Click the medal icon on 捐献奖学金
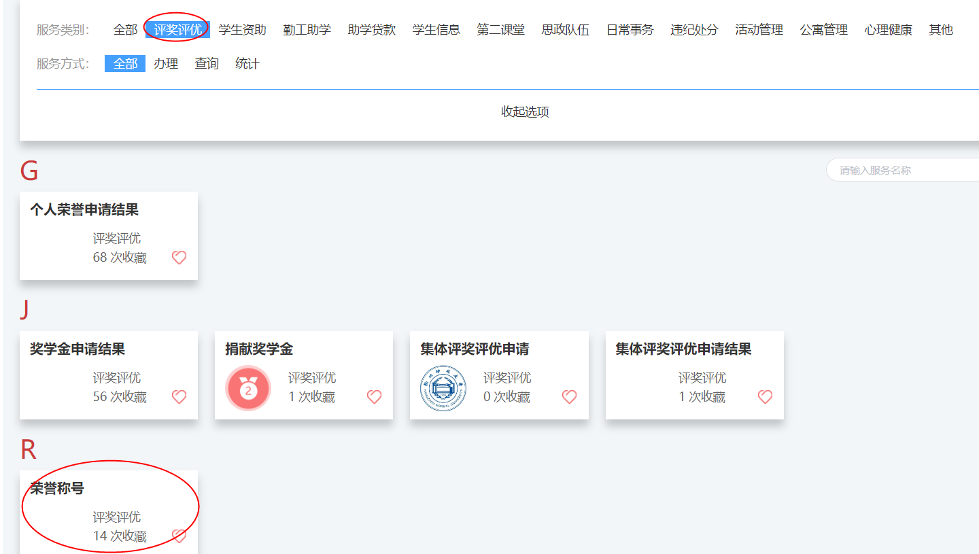Viewport: 979px width, 554px height. [x=248, y=389]
